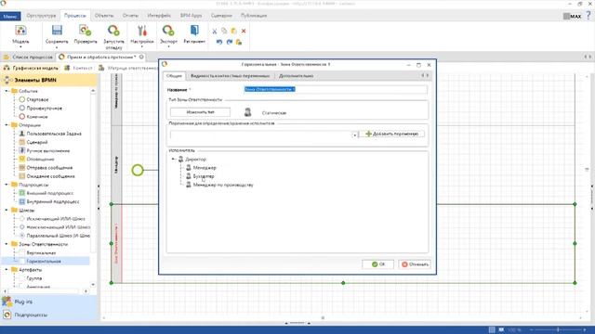This screenshot has width=595, height=334.
Task: Open the Контекст view tab
Action: [79, 68]
